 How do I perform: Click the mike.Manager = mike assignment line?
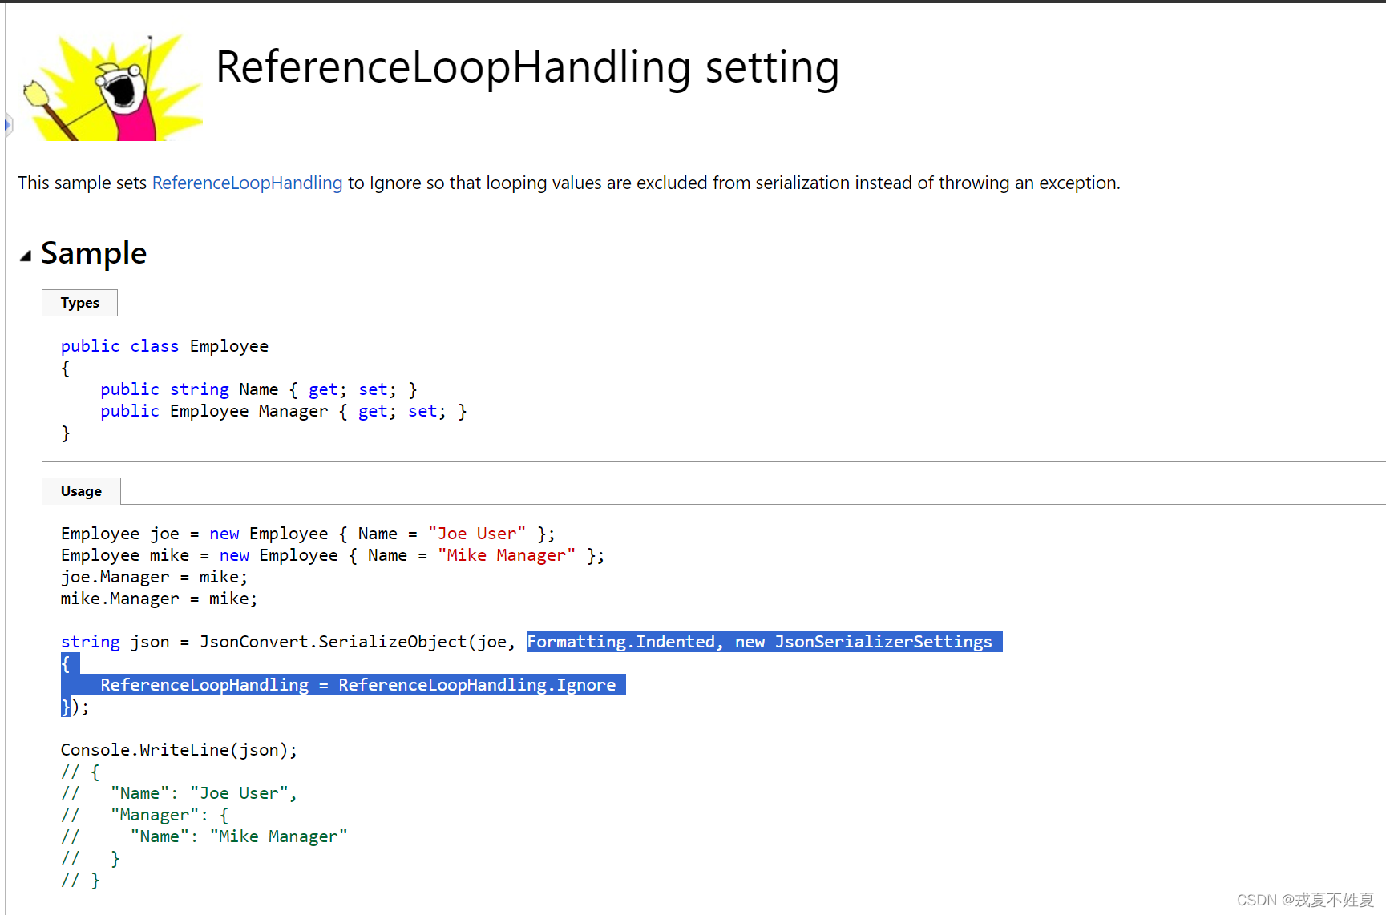coord(158,598)
